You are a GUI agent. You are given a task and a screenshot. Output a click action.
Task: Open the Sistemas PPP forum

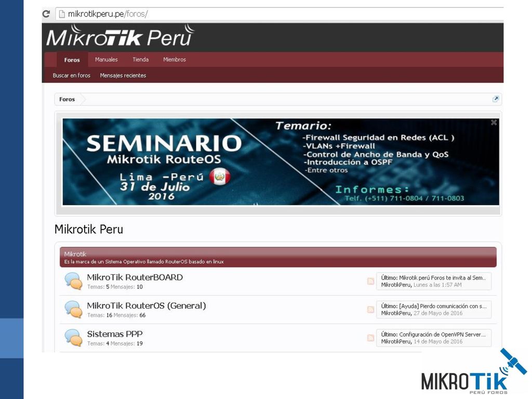(115, 334)
